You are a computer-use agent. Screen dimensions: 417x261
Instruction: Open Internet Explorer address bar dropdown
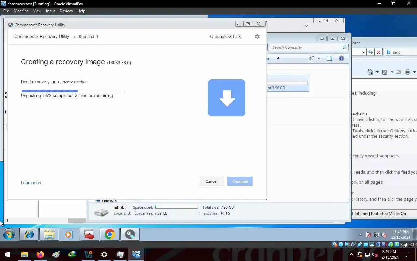[363, 52]
